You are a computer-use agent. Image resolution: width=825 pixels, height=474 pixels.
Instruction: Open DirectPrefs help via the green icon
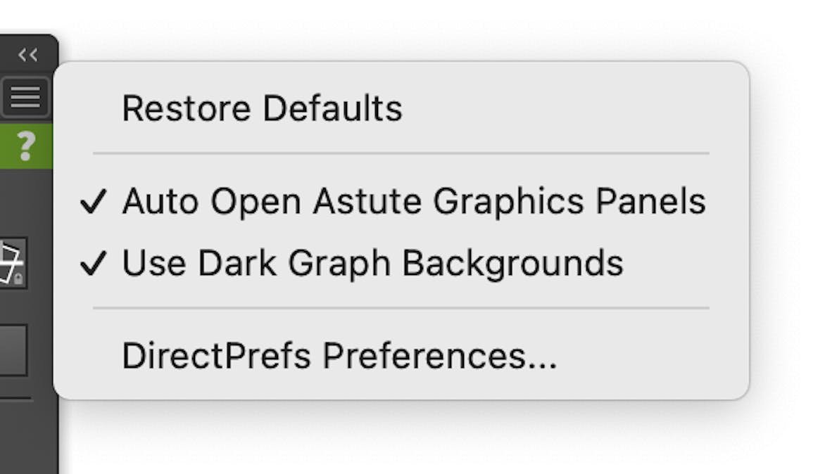click(x=25, y=146)
